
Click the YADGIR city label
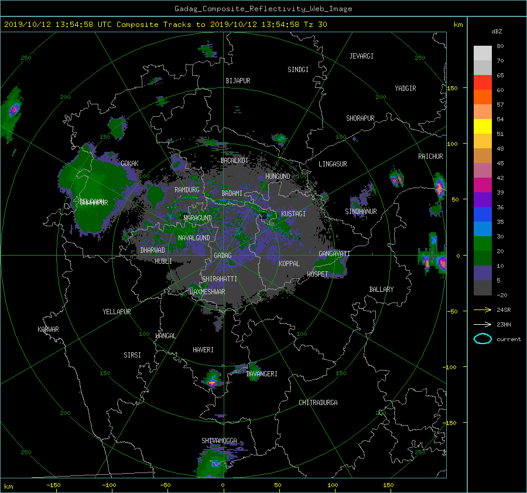click(x=405, y=89)
